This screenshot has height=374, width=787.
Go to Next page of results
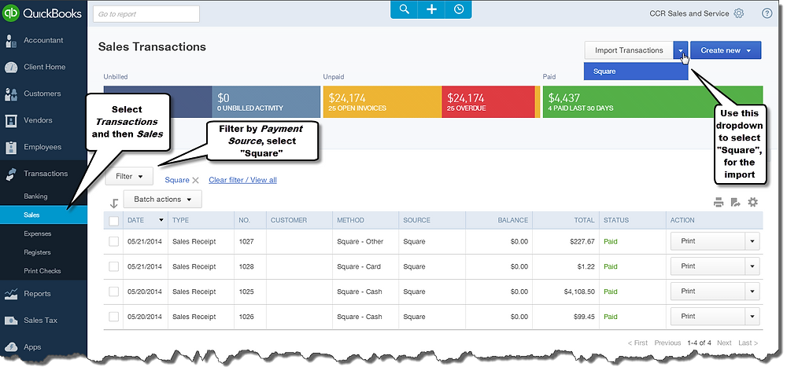tap(724, 343)
